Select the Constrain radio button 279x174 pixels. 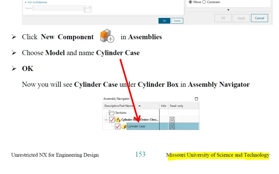tap(204, 2)
